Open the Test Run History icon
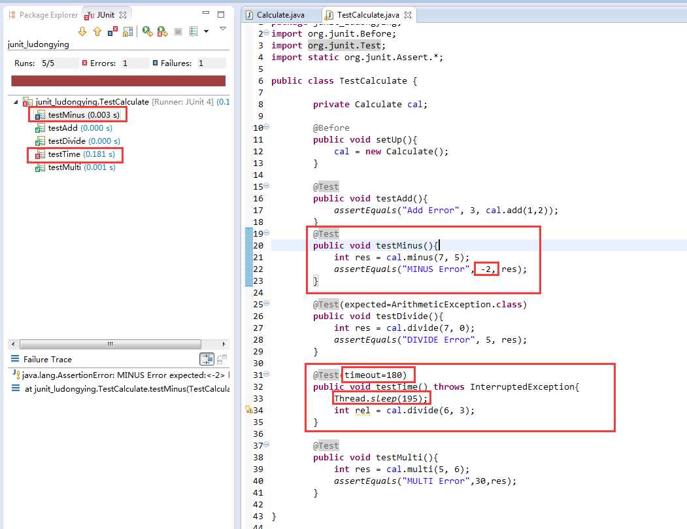The height and width of the screenshot is (529, 687). pyautogui.click(x=193, y=31)
